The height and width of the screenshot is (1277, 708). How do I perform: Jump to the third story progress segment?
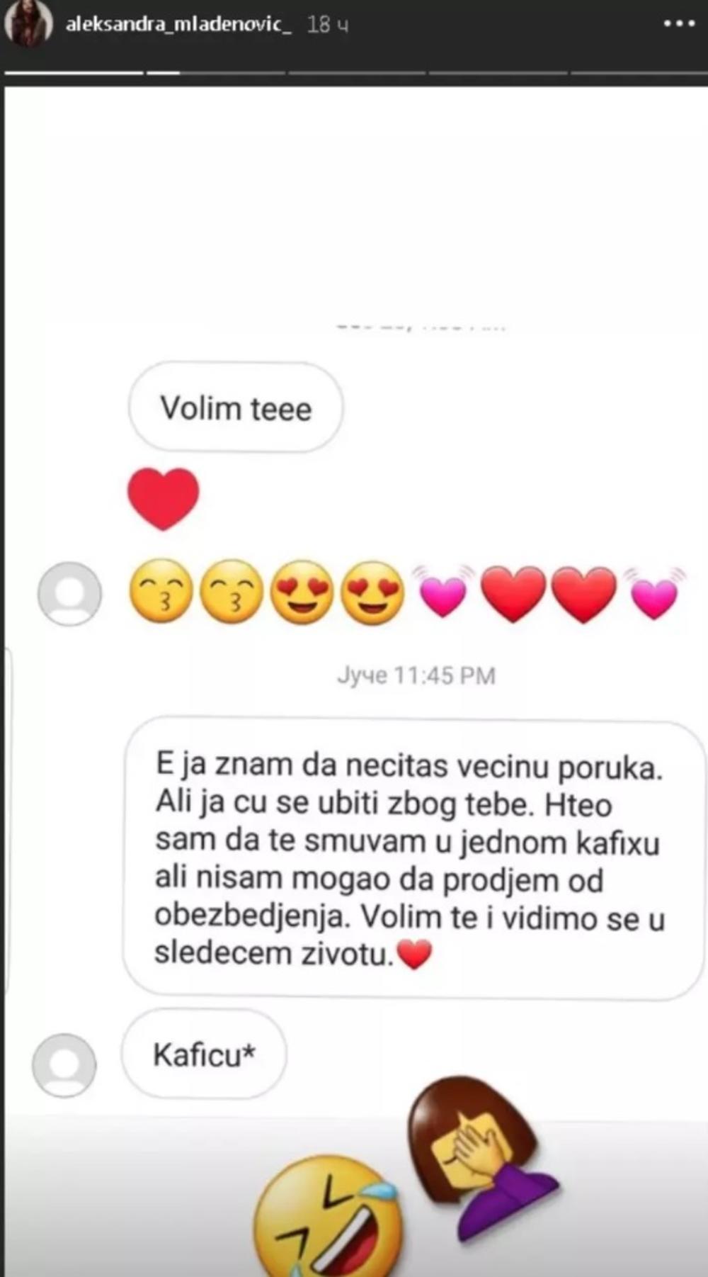click(x=356, y=72)
